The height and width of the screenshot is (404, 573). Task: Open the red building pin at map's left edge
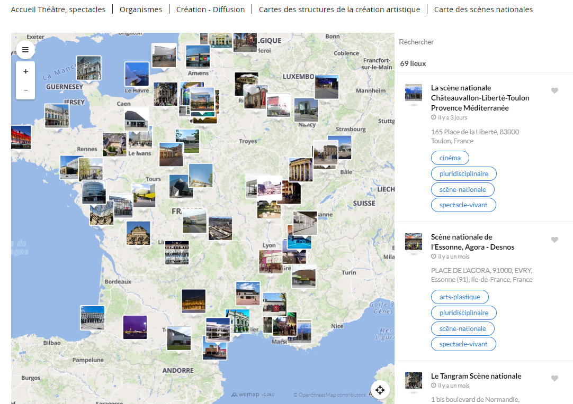[21, 137]
